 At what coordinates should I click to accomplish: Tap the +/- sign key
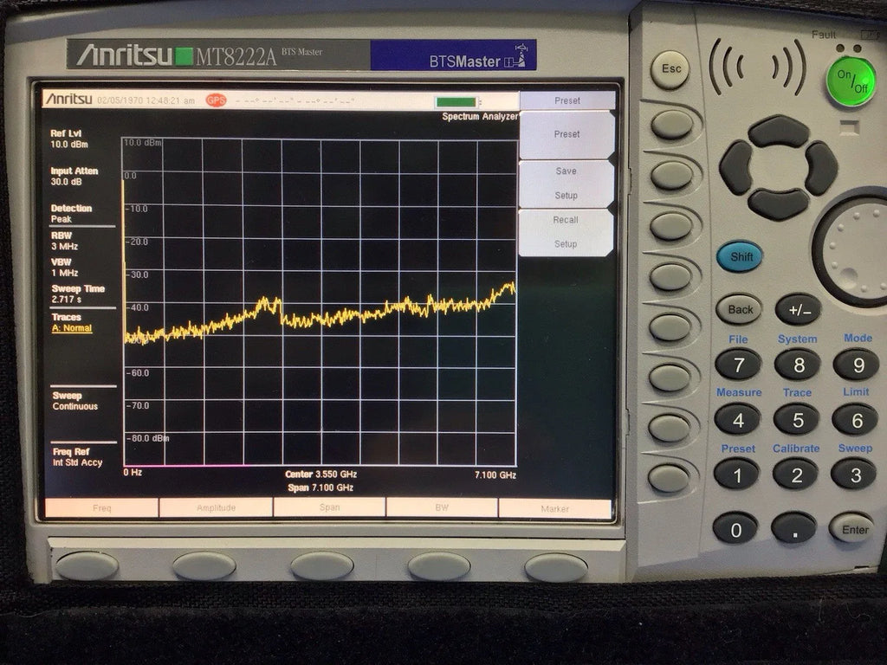798,310
